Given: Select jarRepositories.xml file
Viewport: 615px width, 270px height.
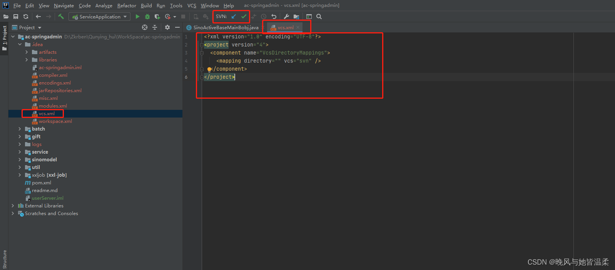Looking at the screenshot, I should [x=60, y=91].
